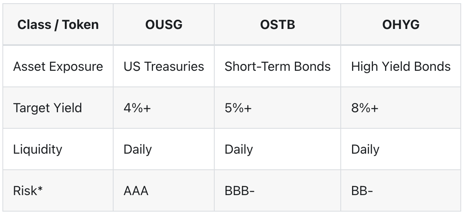This screenshot has height=214, width=464.
Task: Click the Risk* row label
Action: [x=58, y=191]
